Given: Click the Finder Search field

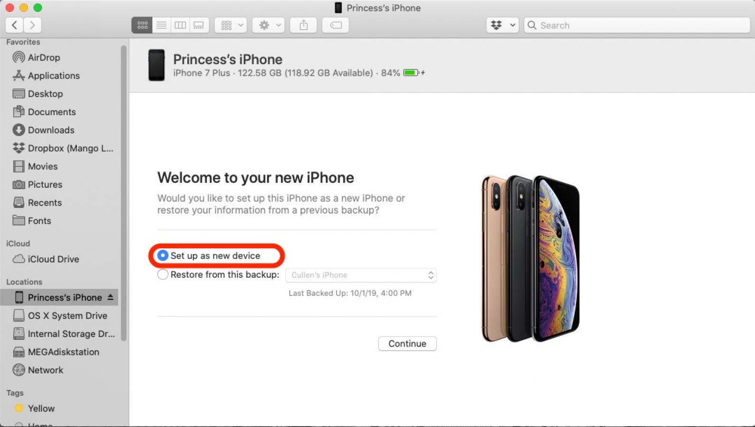Looking at the screenshot, I should click(637, 25).
